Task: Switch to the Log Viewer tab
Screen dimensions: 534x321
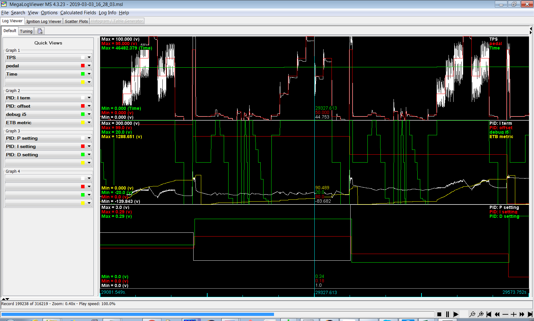Action: (12, 21)
